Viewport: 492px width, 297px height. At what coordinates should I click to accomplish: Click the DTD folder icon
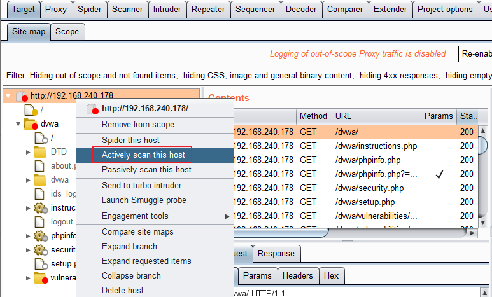pyautogui.click(x=40, y=152)
